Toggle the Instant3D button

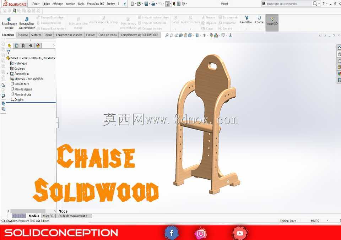click(272, 23)
